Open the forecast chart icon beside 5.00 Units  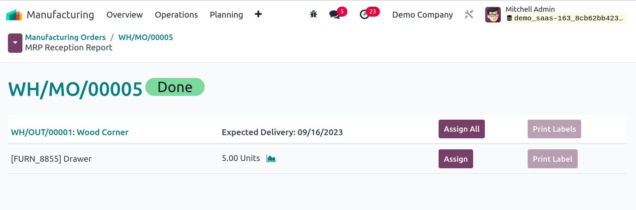point(271,158)
